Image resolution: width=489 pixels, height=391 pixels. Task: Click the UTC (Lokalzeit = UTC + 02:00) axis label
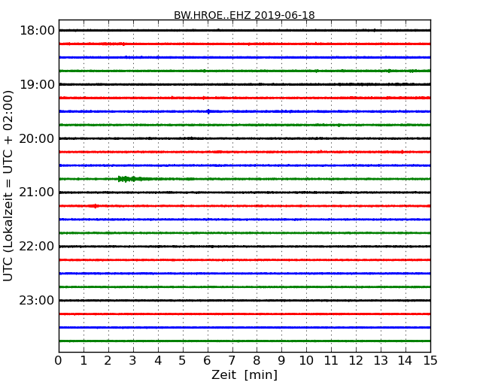(8, 186)
